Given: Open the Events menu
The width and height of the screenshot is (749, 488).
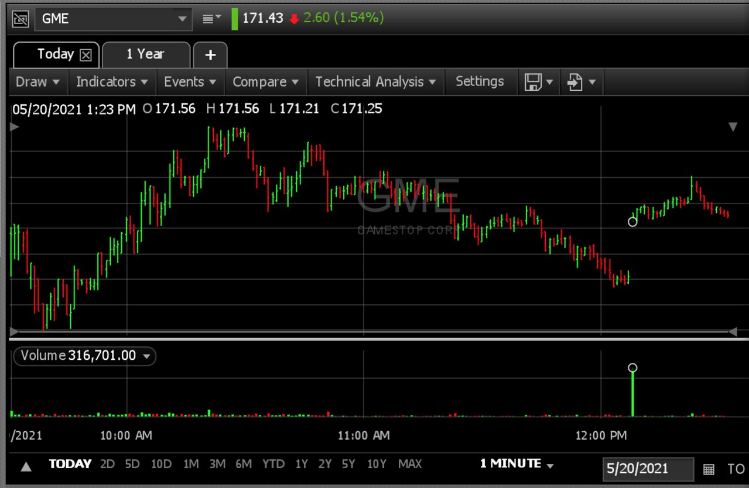Looking at the screenshot, I should [x=190, y=82].
